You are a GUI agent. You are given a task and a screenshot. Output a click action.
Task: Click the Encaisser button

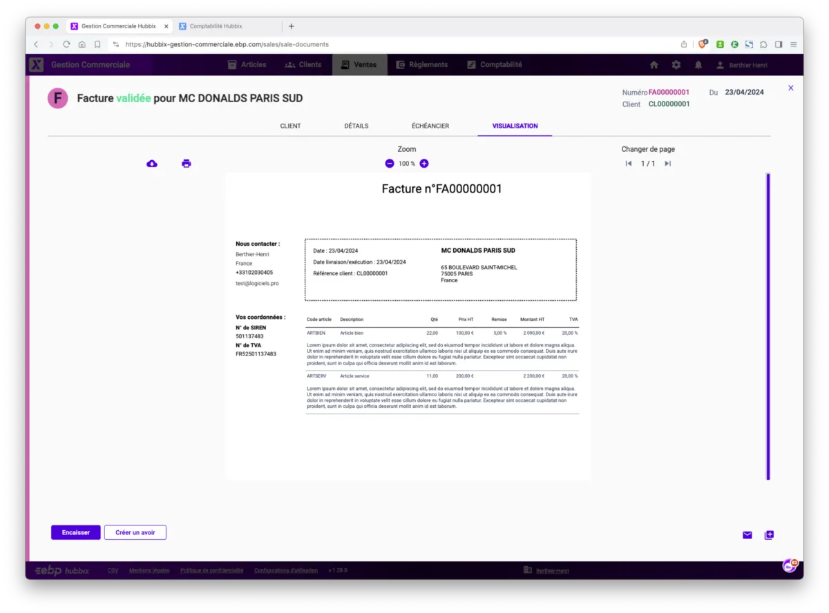coord(76,532)
